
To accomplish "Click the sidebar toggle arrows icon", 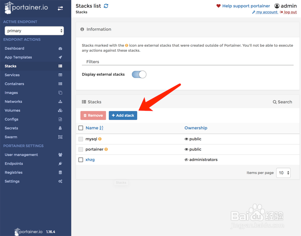I will pos(60,8).
